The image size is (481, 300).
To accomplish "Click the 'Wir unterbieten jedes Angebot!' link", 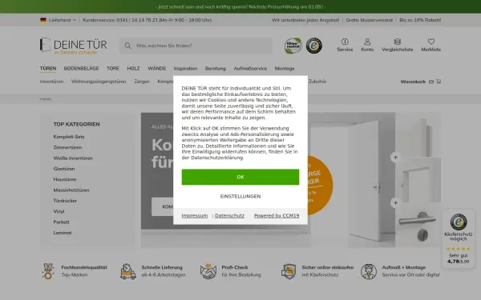I will tap(305, 20).
